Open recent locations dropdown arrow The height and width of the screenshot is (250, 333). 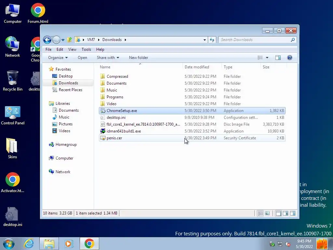pyautogui.click(x=63, y=40)
